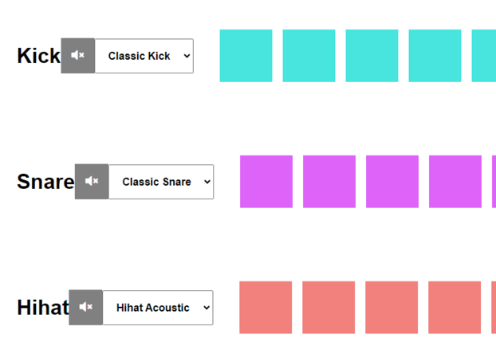Toggle the third Hihat step pad

click(392, 308)
